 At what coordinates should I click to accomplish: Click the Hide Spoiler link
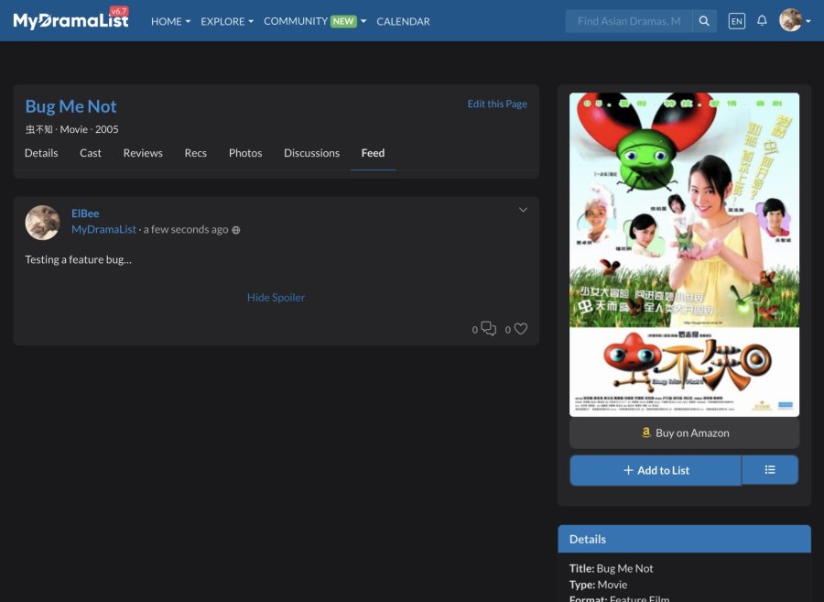(x=276, y=297)
